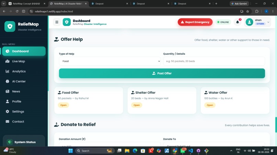
Task: Open Chrome three-dot menu
Action: coord(273,11)
